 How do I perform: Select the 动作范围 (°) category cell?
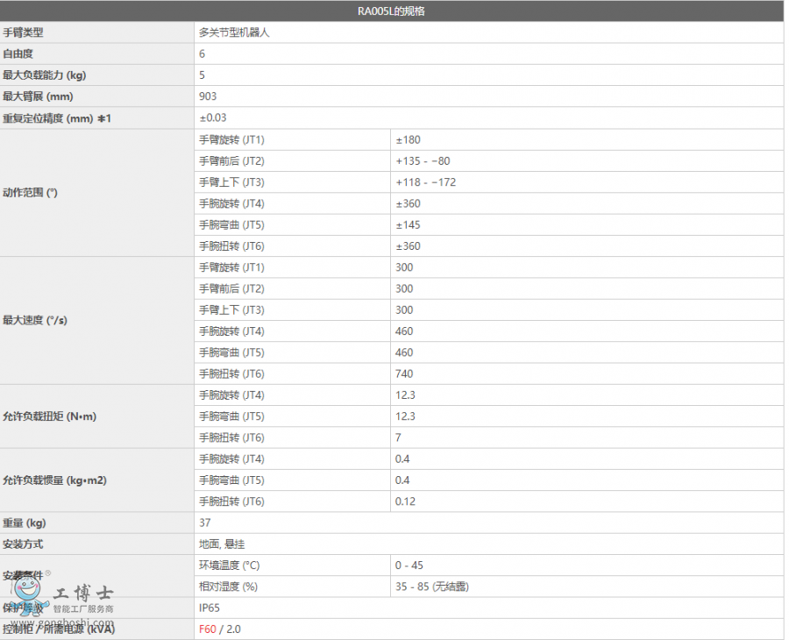(x=31, y=193)
